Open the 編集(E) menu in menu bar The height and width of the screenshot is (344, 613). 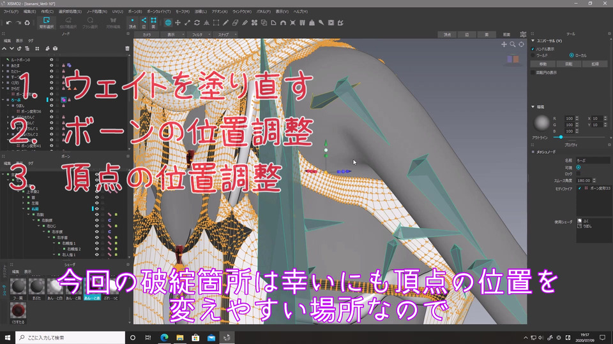pos(30,11)
